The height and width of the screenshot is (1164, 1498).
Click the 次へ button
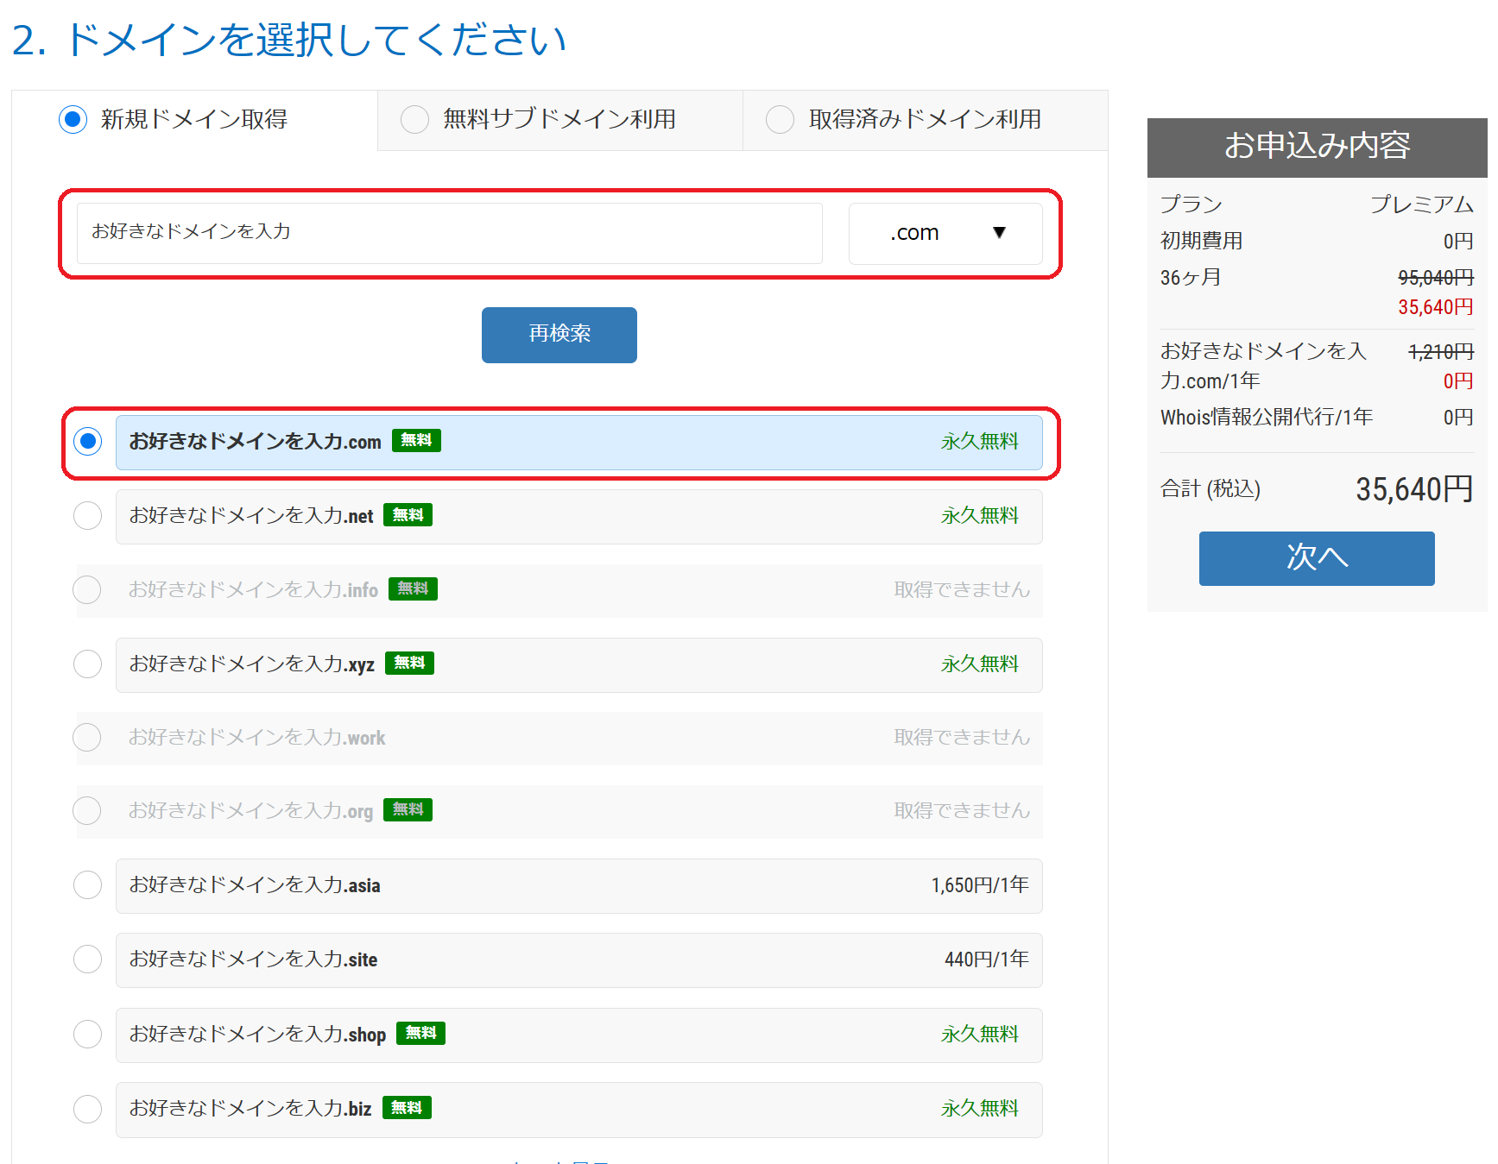[x=1316, y=558]
